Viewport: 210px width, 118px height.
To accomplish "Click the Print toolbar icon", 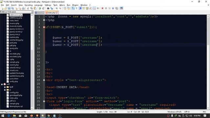I will (23, 8).
